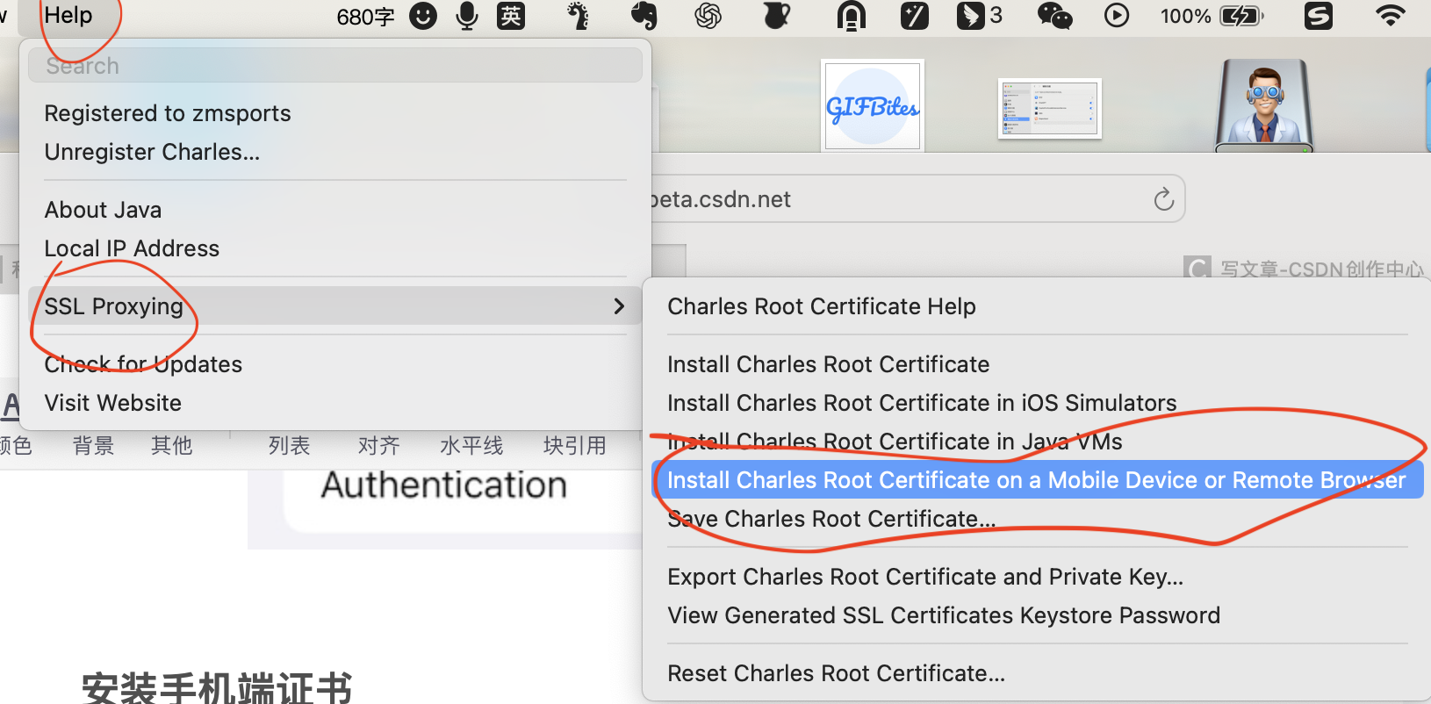Screen dimensions: 1431x704
Task: Choose Save Charles Root Certificate...
Action: tap(831, 519)
